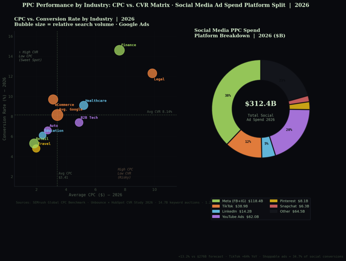Select the Auto bubble
The image size is (346, 261).
tap(48, 130)
